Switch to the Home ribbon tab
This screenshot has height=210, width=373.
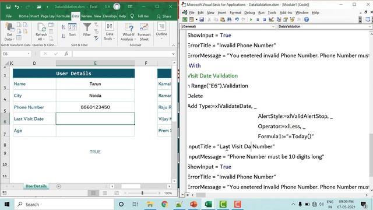pyautogui.click(x=23, y=16)
